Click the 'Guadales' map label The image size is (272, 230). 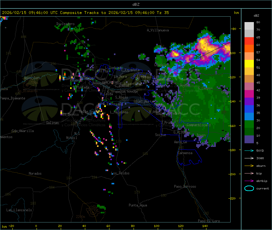[x=161, y=65]
